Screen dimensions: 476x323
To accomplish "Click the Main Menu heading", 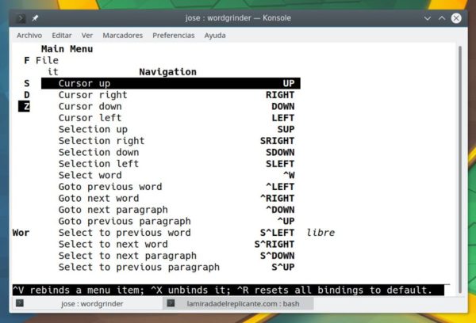I will click(67, 49).
